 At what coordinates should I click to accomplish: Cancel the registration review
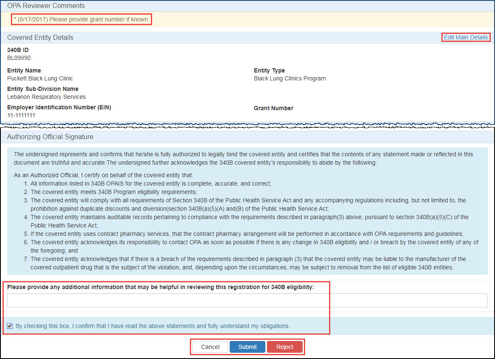click(210, 347)
